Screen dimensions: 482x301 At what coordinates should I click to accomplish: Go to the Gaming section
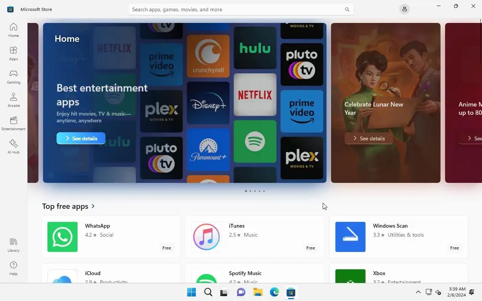click(x=14, y=77)
